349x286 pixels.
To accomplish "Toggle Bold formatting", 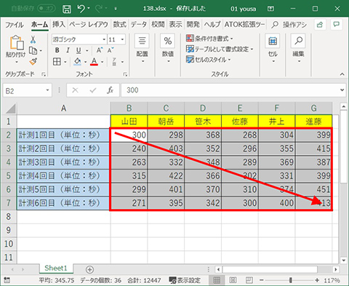I will click(57, 50).
